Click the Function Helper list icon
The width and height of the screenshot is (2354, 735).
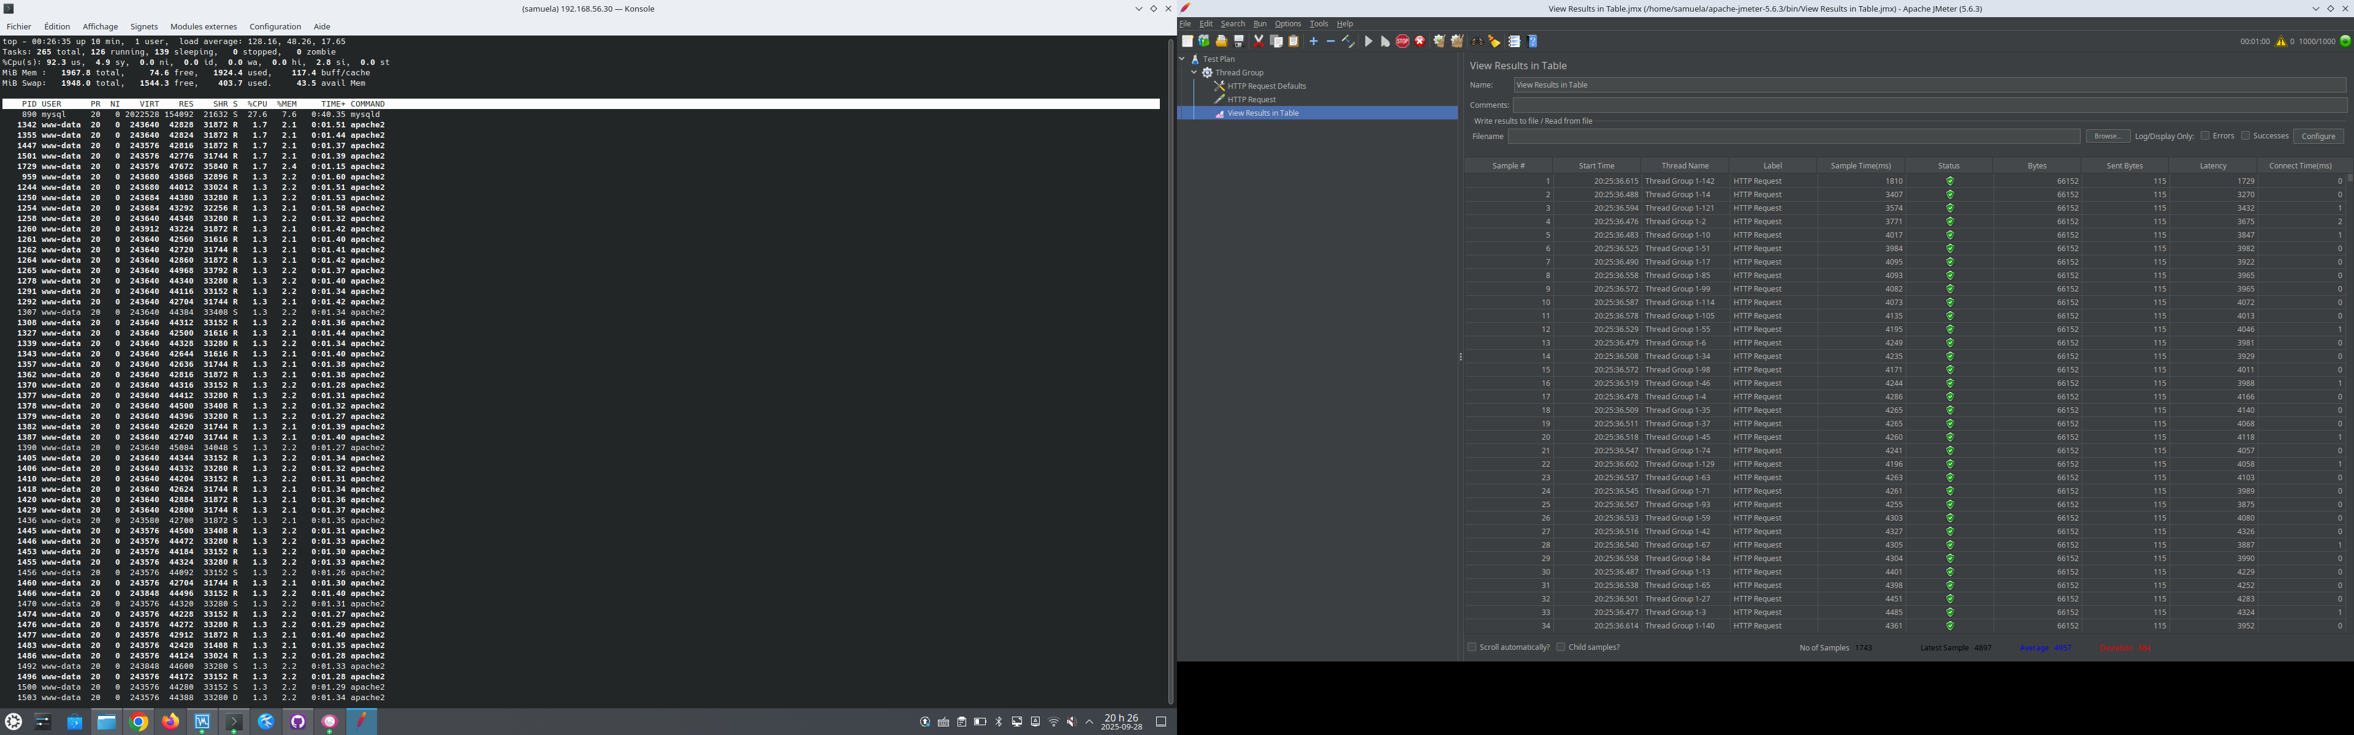tap(1514, 41)
